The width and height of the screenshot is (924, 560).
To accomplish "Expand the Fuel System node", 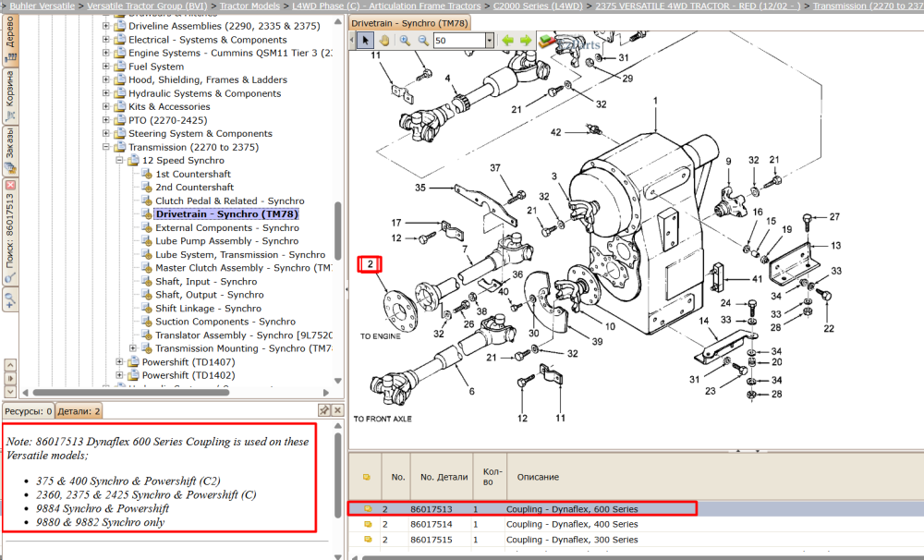I will 106,66.
